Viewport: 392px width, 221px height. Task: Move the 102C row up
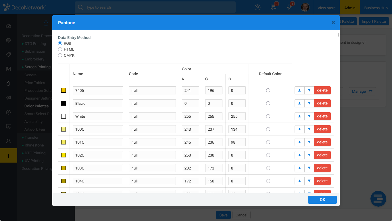coord(299,155)
